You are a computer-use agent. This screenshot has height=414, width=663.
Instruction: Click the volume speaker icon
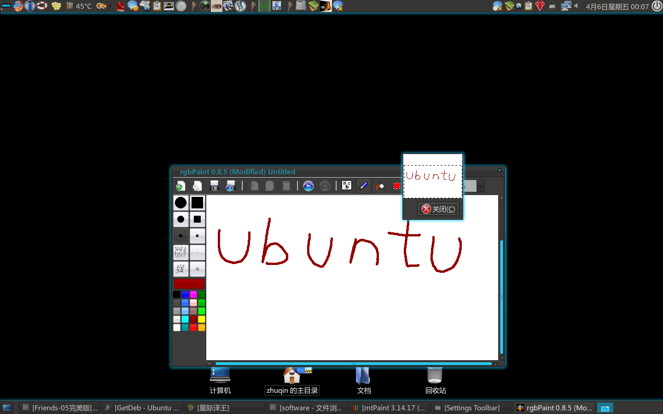click(576, 6)
